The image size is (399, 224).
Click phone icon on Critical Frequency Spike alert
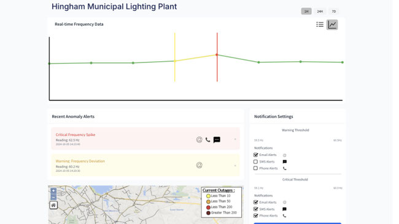tap(207, 140)
